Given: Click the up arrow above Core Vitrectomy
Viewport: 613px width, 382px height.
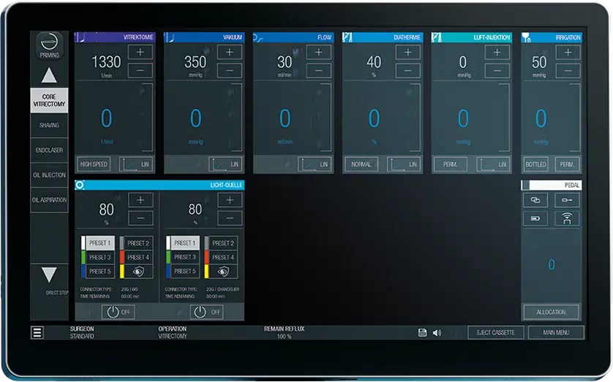Looking at the screenshot, I should click(x=49, y=75).
